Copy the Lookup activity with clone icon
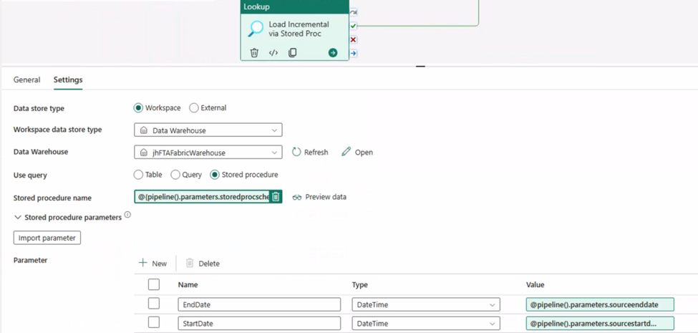 point(293,53)
